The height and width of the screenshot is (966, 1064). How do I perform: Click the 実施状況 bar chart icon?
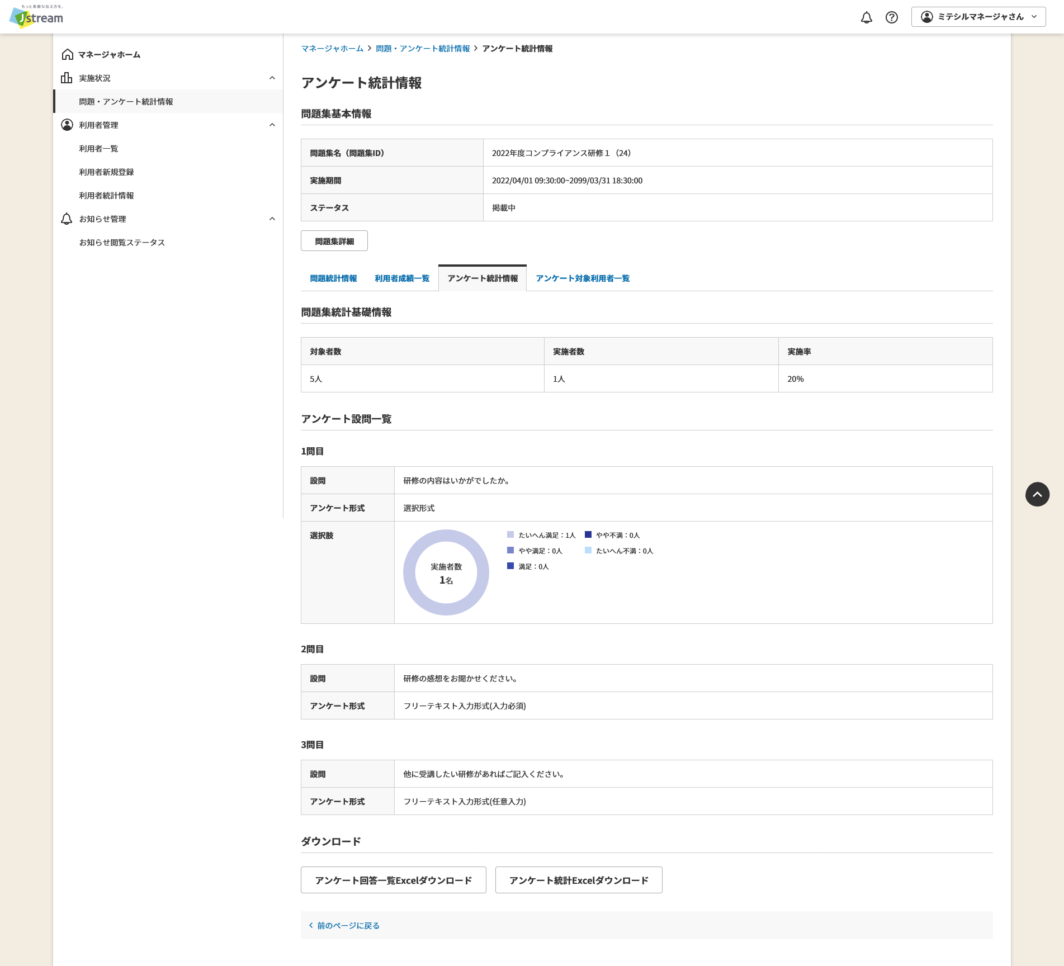pos(67,78)
